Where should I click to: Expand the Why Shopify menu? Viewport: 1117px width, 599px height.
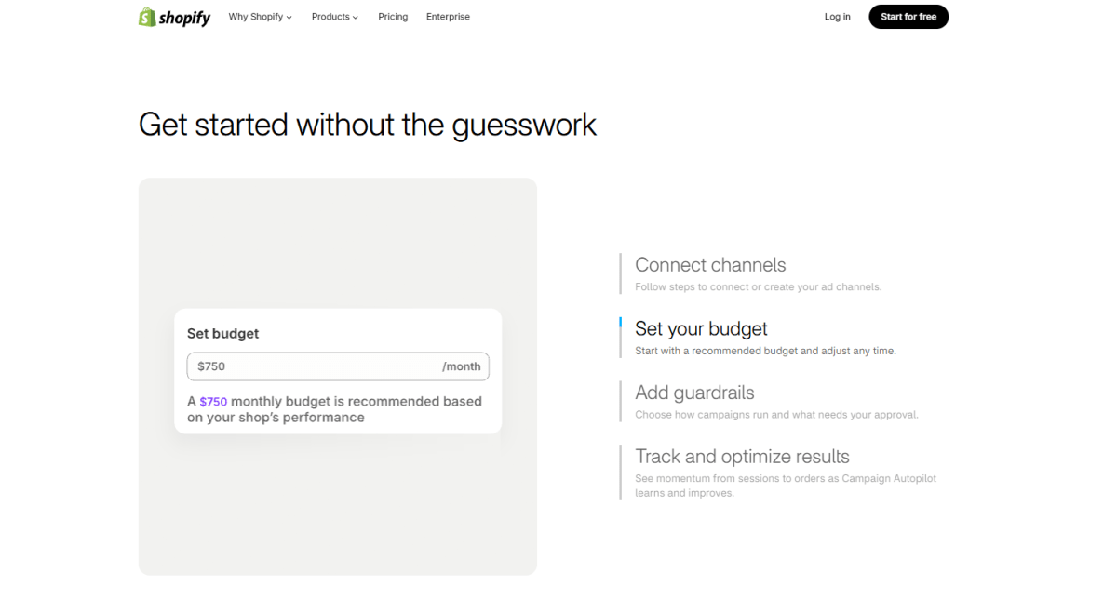[260, 17]
